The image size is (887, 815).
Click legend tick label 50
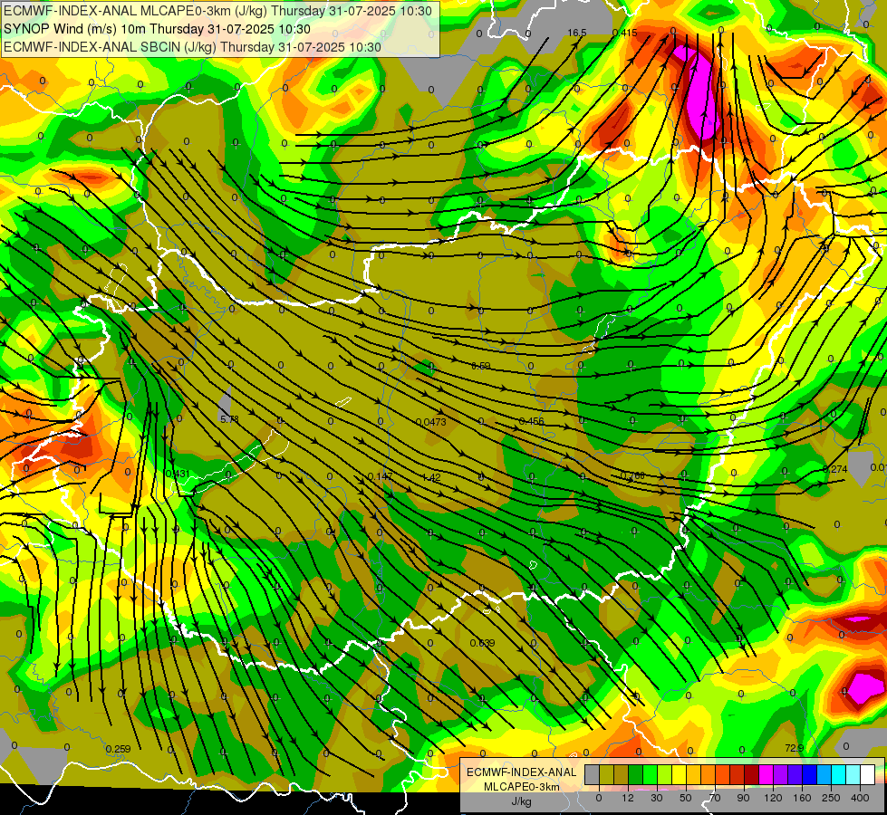(x=686, y=798)
